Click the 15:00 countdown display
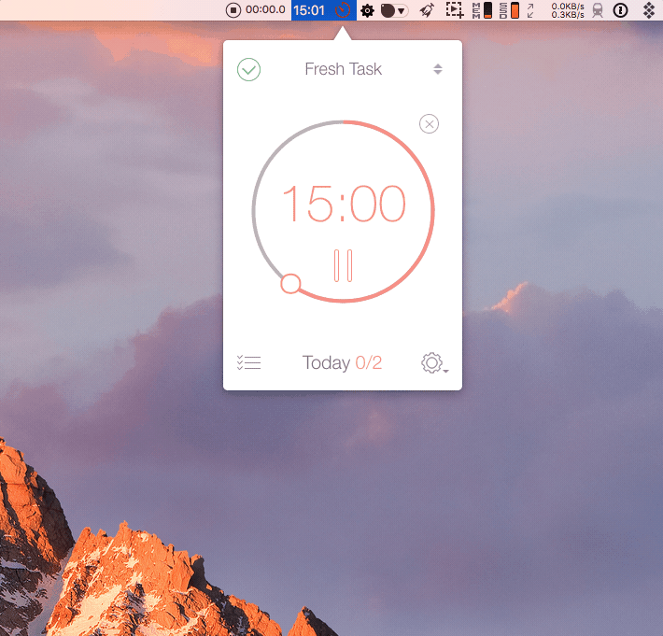 pyautogui.click(x=344, y=204)
